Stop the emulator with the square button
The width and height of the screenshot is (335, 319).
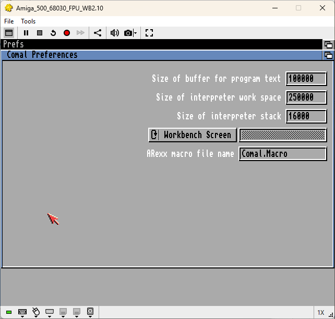click(40, 33)
